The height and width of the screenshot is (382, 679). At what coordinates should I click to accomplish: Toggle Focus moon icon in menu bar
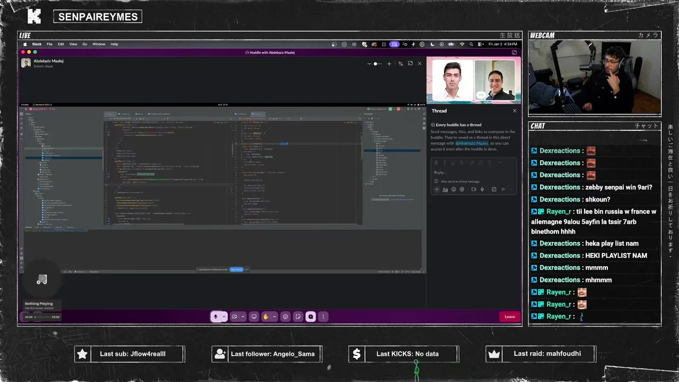[432, 44]
